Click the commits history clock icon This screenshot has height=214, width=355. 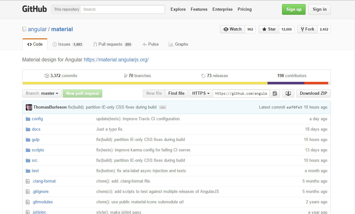point(47,76)
